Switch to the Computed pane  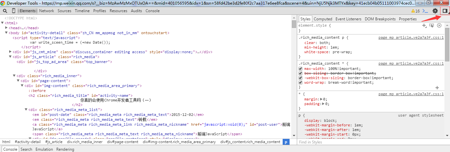click(323, 19)
